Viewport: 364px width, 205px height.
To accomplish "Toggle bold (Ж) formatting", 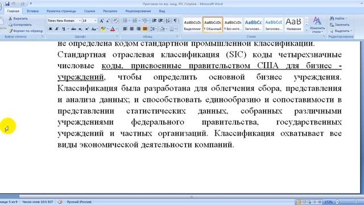I will pos(50,29).
